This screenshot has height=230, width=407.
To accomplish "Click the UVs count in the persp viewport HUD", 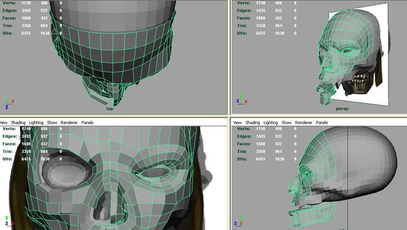I will point(260,33).
